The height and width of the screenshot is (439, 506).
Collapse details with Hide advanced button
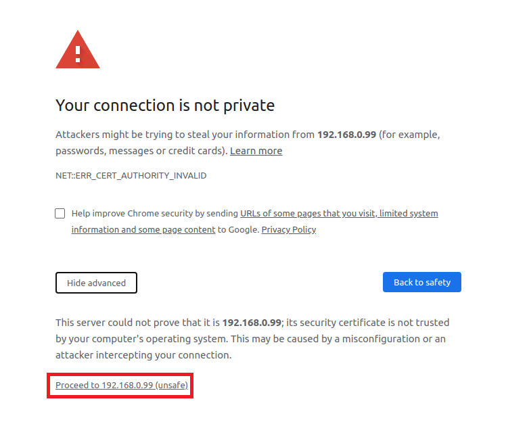coord(96,283)
